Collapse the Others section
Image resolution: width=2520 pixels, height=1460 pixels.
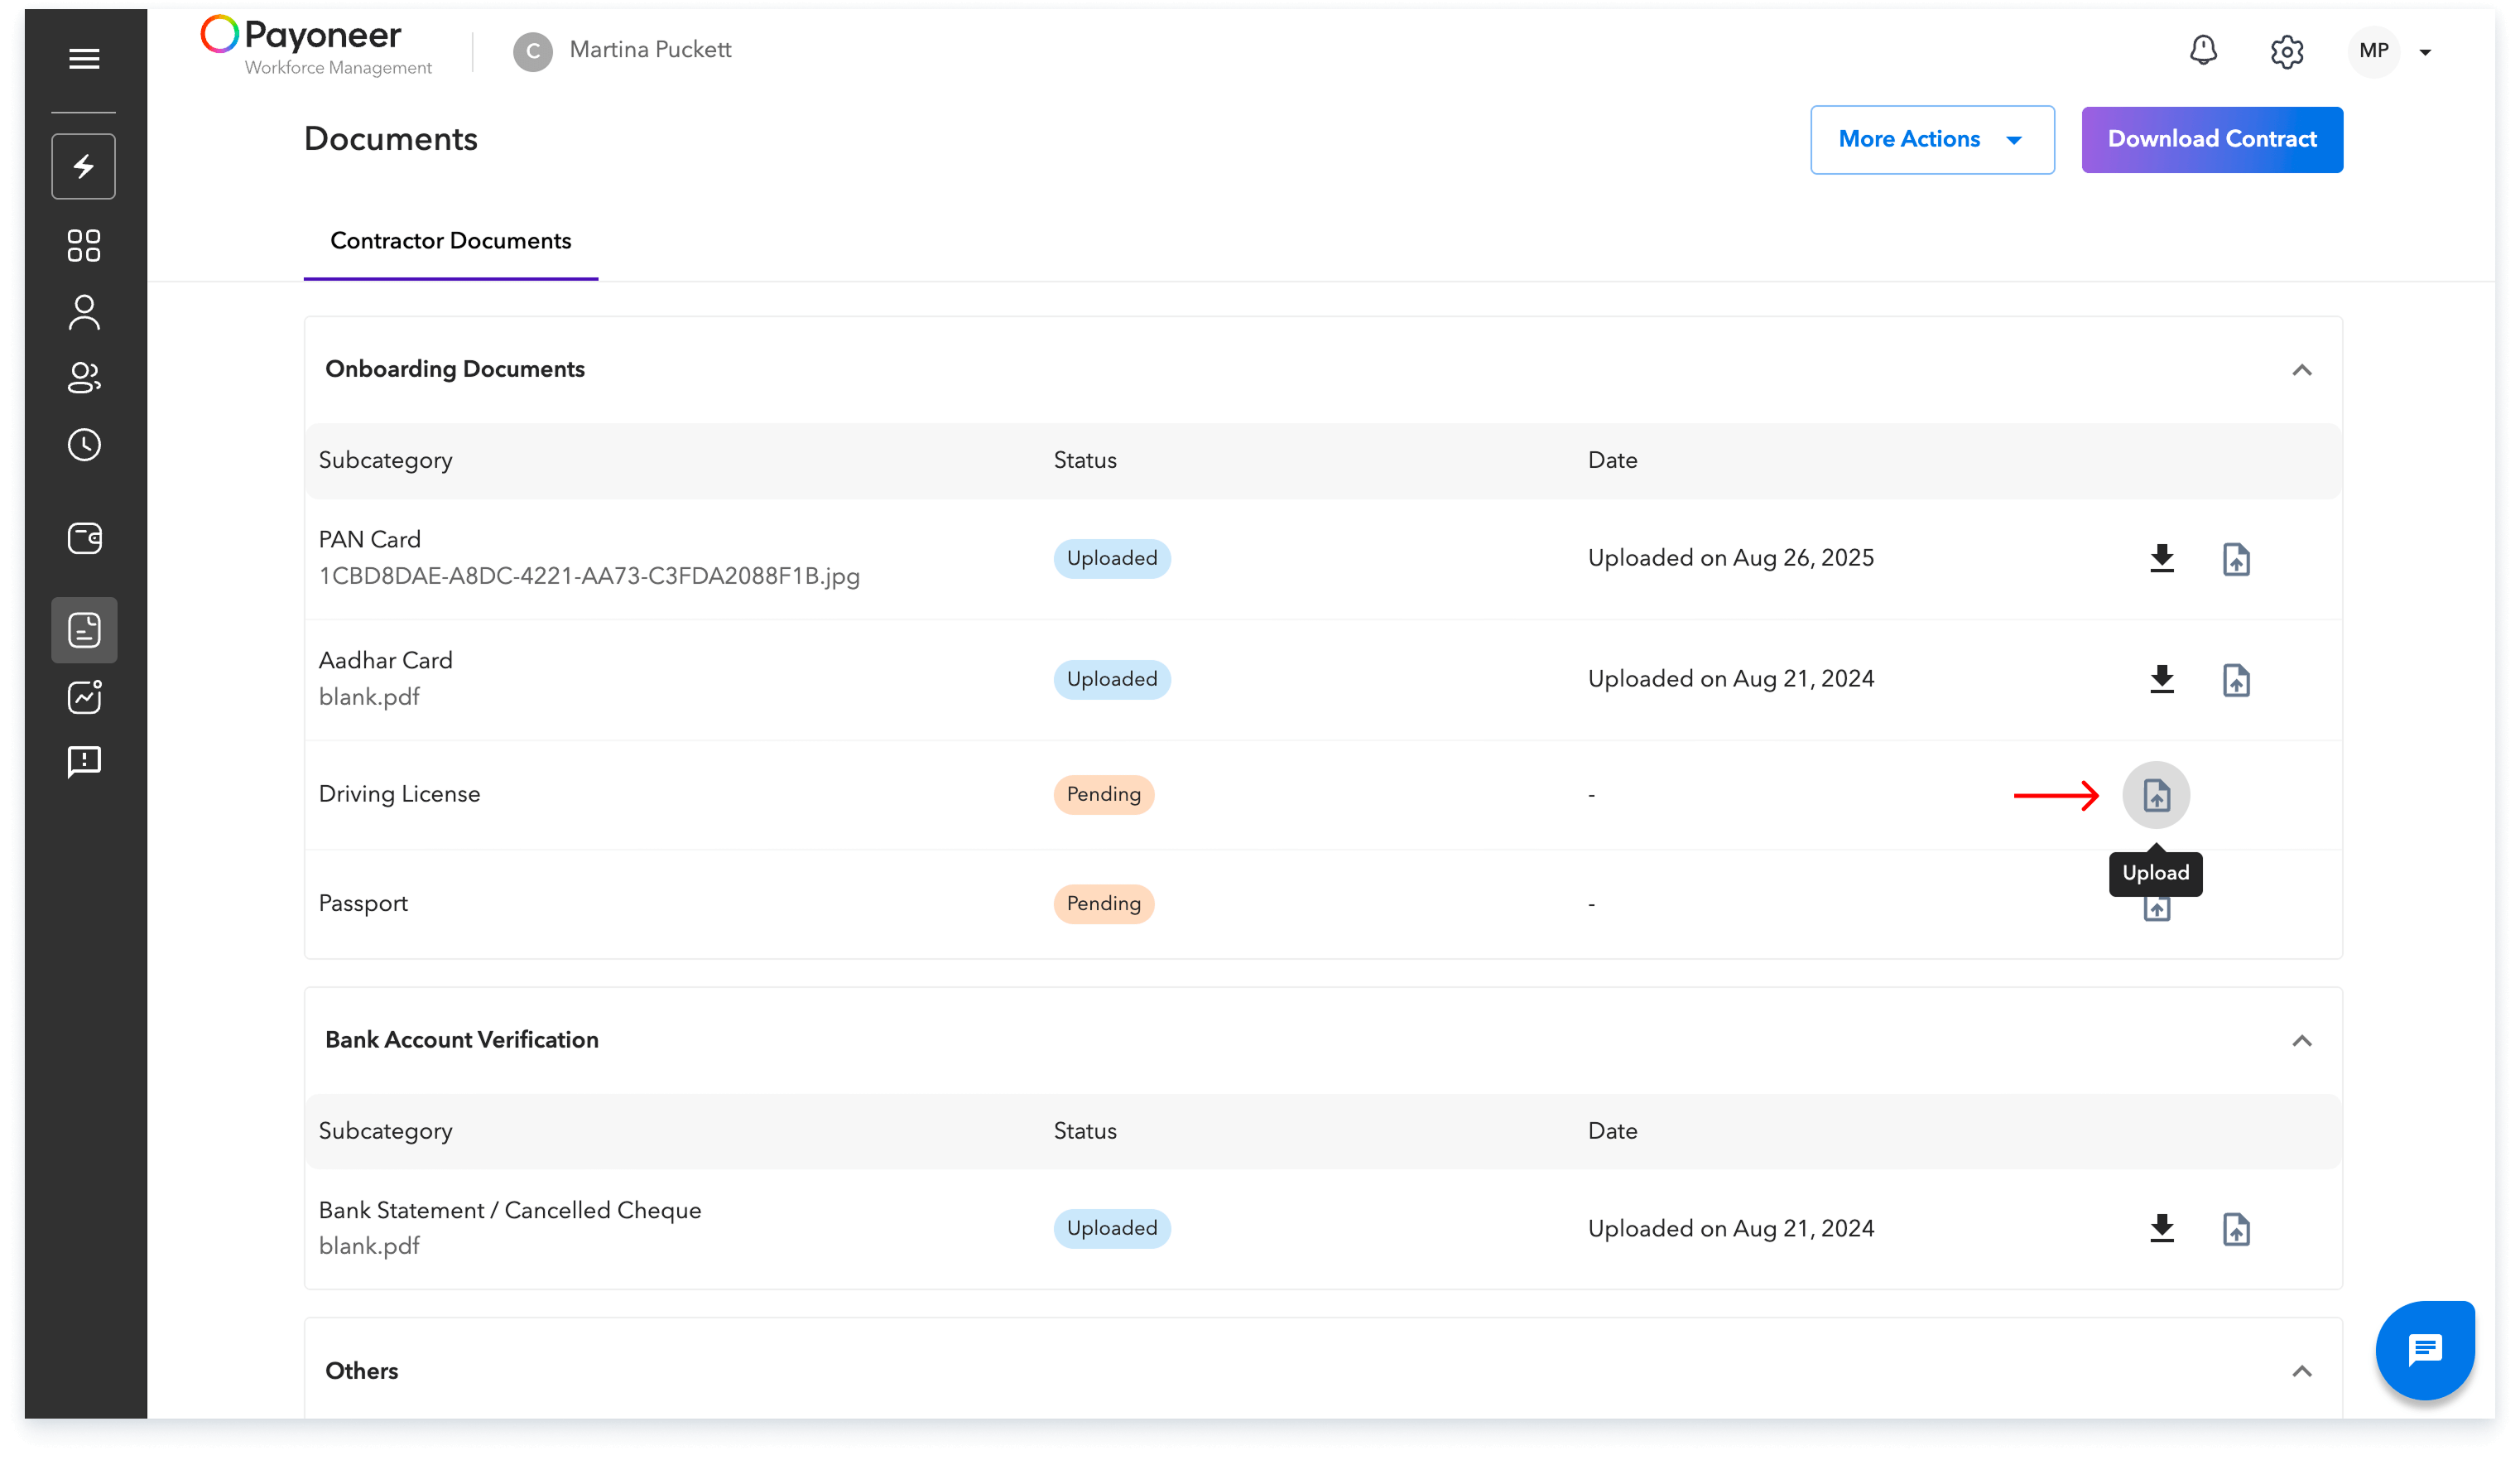pyautogui.click(x=2301, y=1371)
